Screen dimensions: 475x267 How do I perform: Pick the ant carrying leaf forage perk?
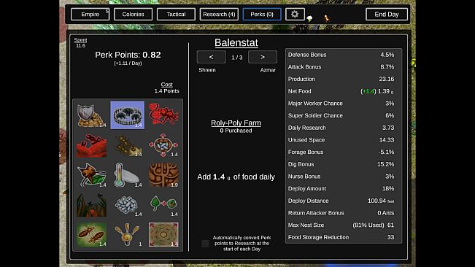click(x=91, y=175)
